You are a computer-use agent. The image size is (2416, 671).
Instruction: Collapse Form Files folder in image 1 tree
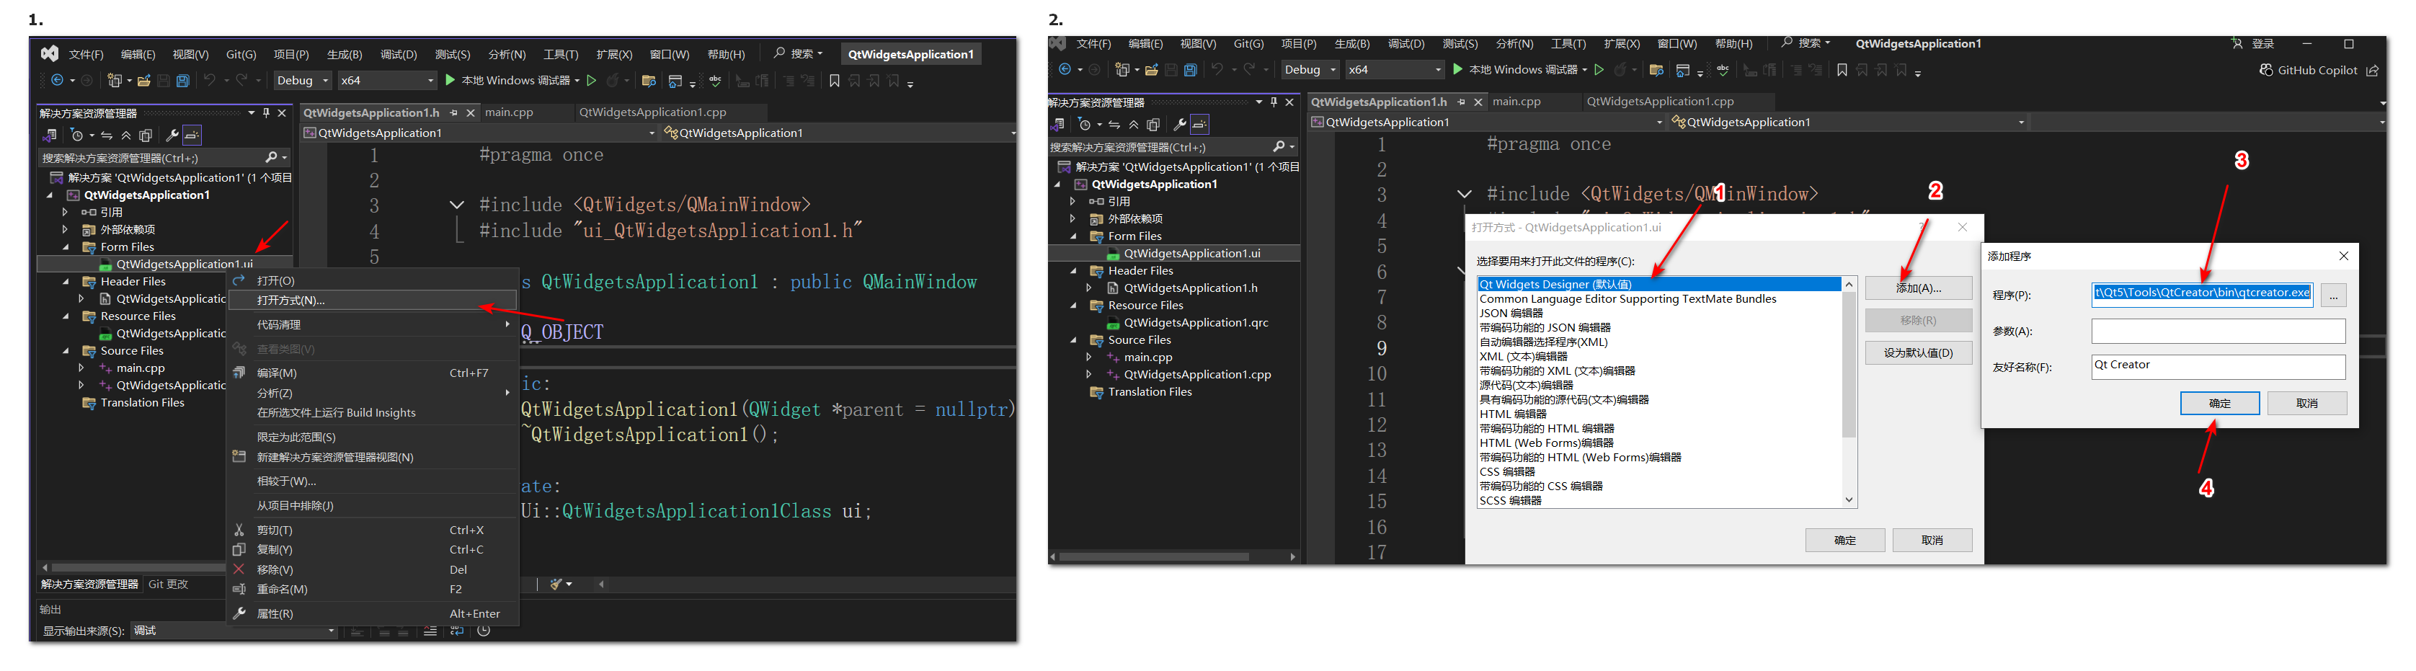66,248
